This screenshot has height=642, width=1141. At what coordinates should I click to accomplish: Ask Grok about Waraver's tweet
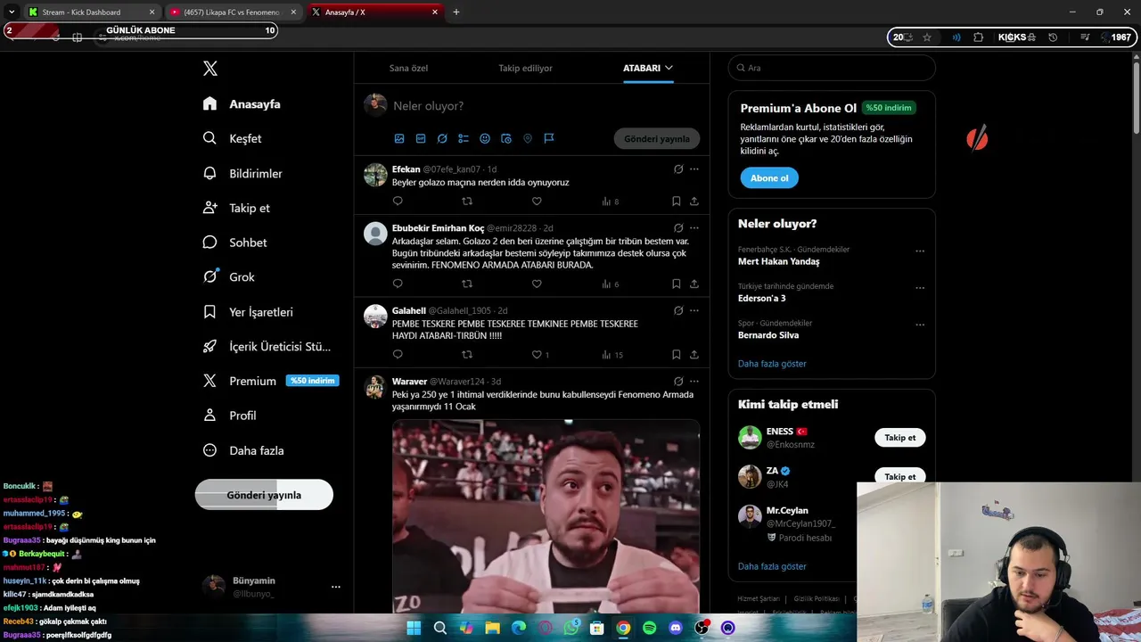click(678, 382)
